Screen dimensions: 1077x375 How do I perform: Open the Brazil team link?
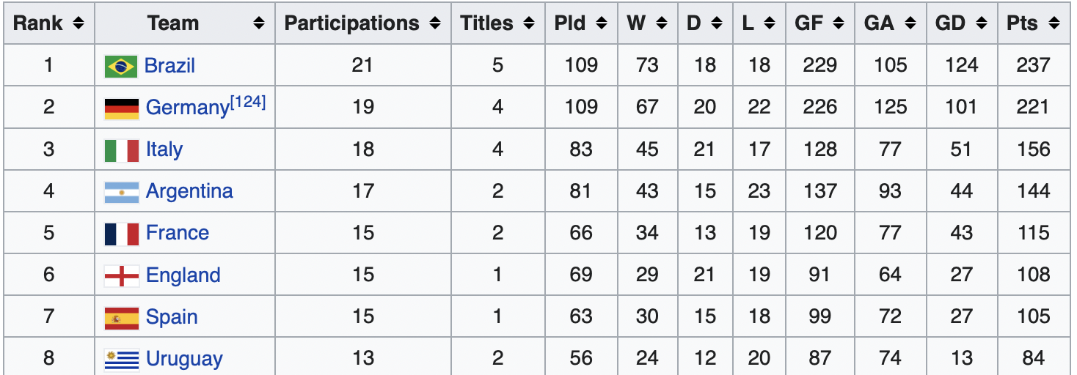169,66
